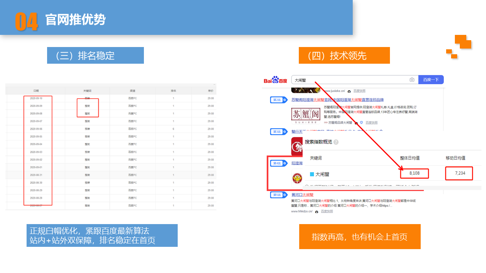Click the orange squares decoration icon
The width and height of the screenshot is (486, 273).
(459, 46)
